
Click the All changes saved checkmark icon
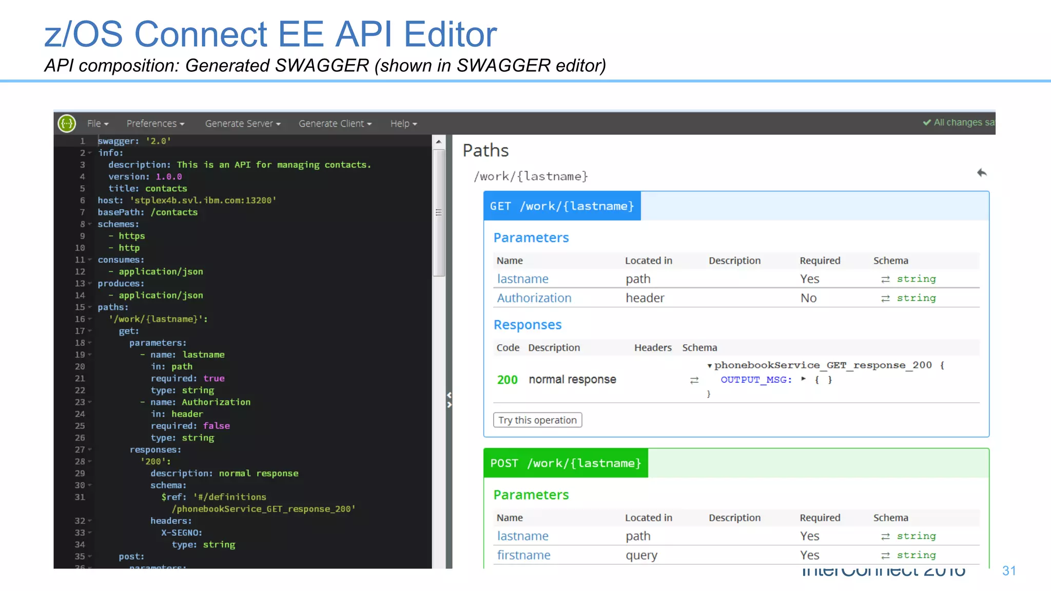click(927, 123)
